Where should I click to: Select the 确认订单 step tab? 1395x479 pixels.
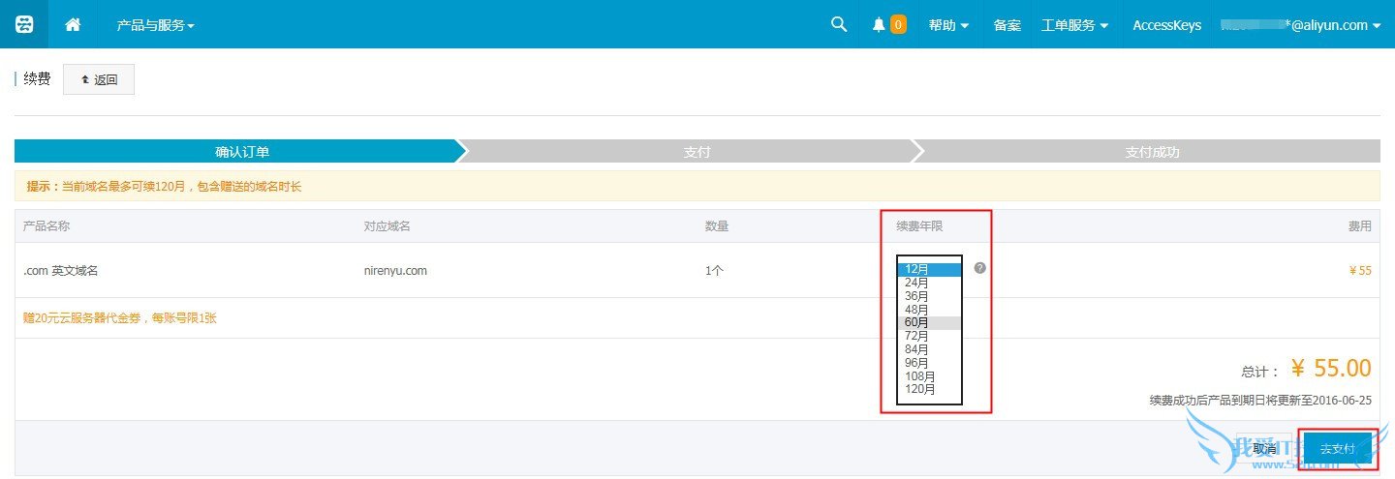tap(240, 152)
